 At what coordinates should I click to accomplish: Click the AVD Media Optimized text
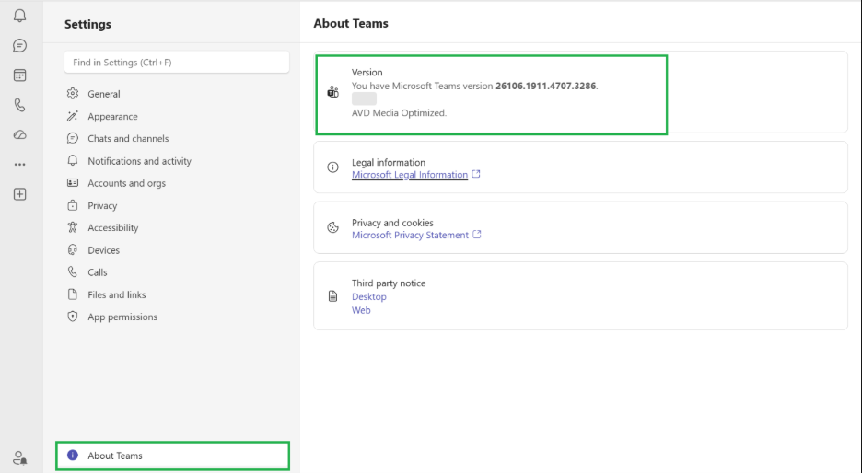coord(399,112)
